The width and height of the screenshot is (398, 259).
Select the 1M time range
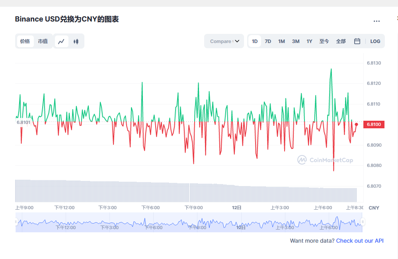tap(281, 41)
